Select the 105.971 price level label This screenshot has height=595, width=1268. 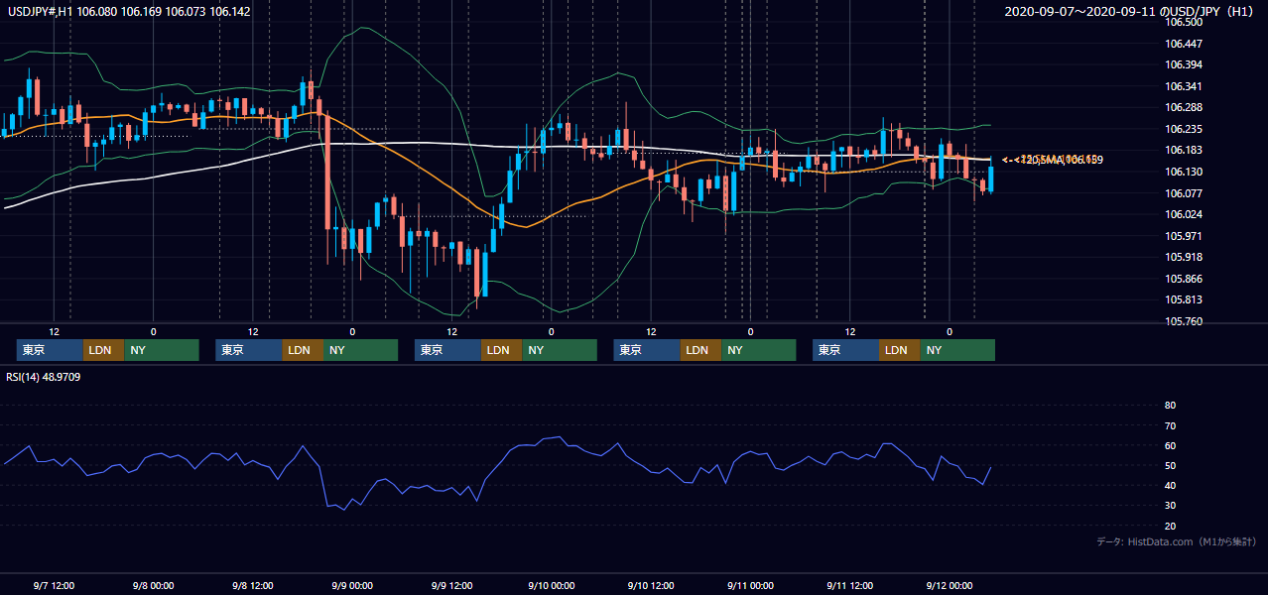pyautogui.click(x=1185, y=236)
